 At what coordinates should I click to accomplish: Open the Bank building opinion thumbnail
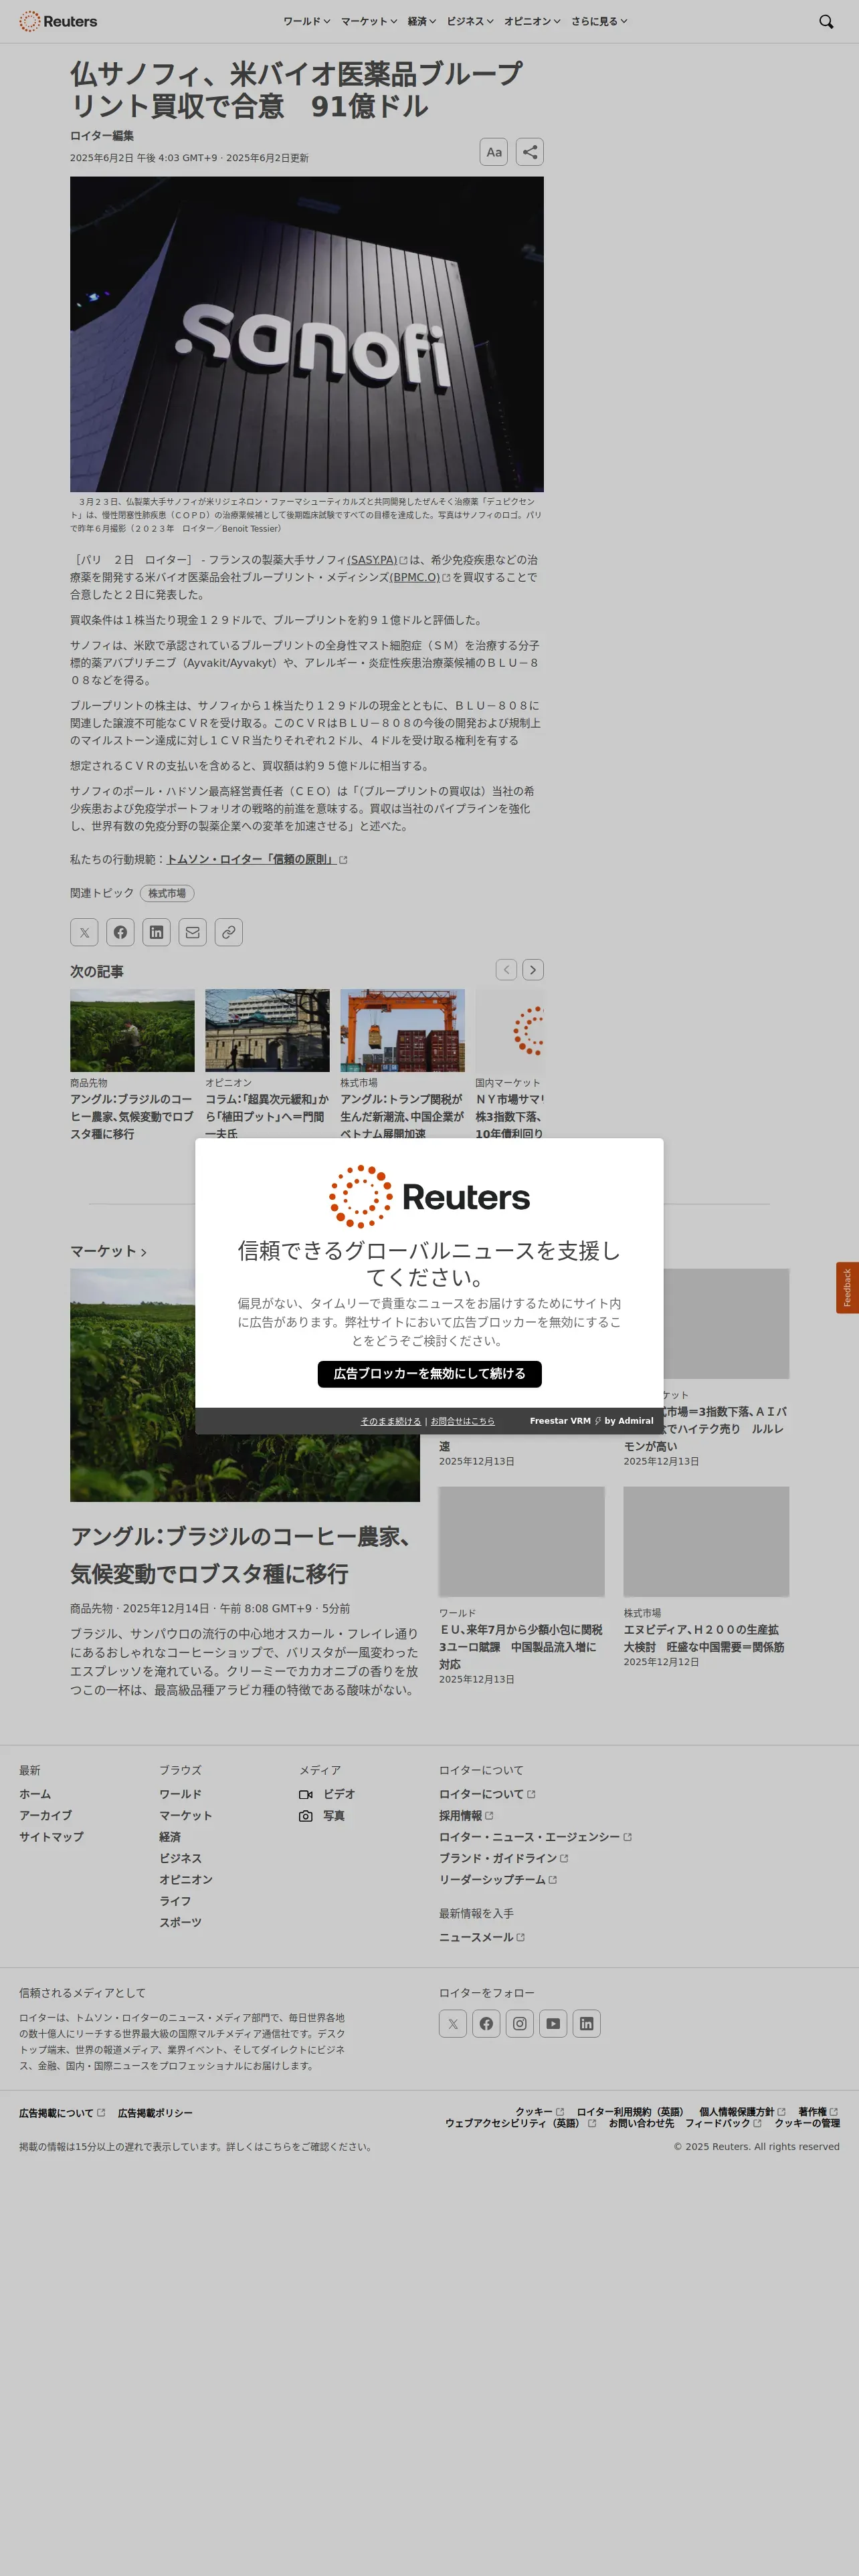pos(267,1030)
